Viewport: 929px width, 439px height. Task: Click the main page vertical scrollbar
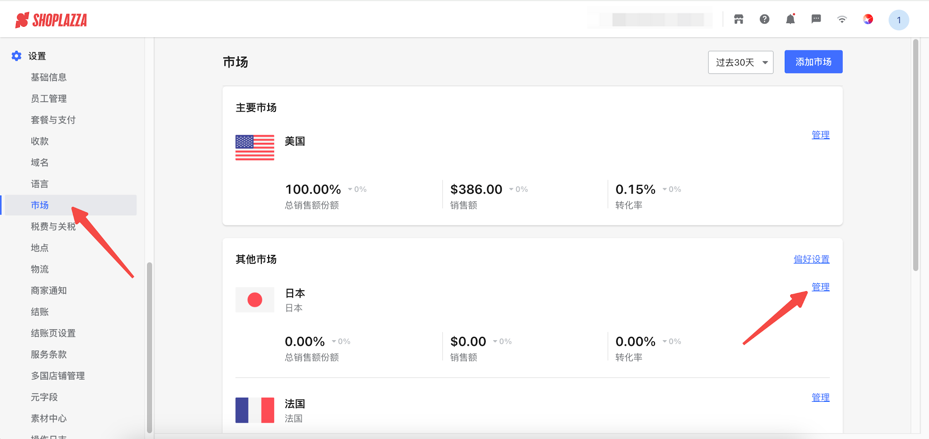(915, 155)
